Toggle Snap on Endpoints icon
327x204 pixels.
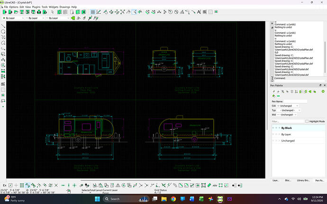(27, 185)
